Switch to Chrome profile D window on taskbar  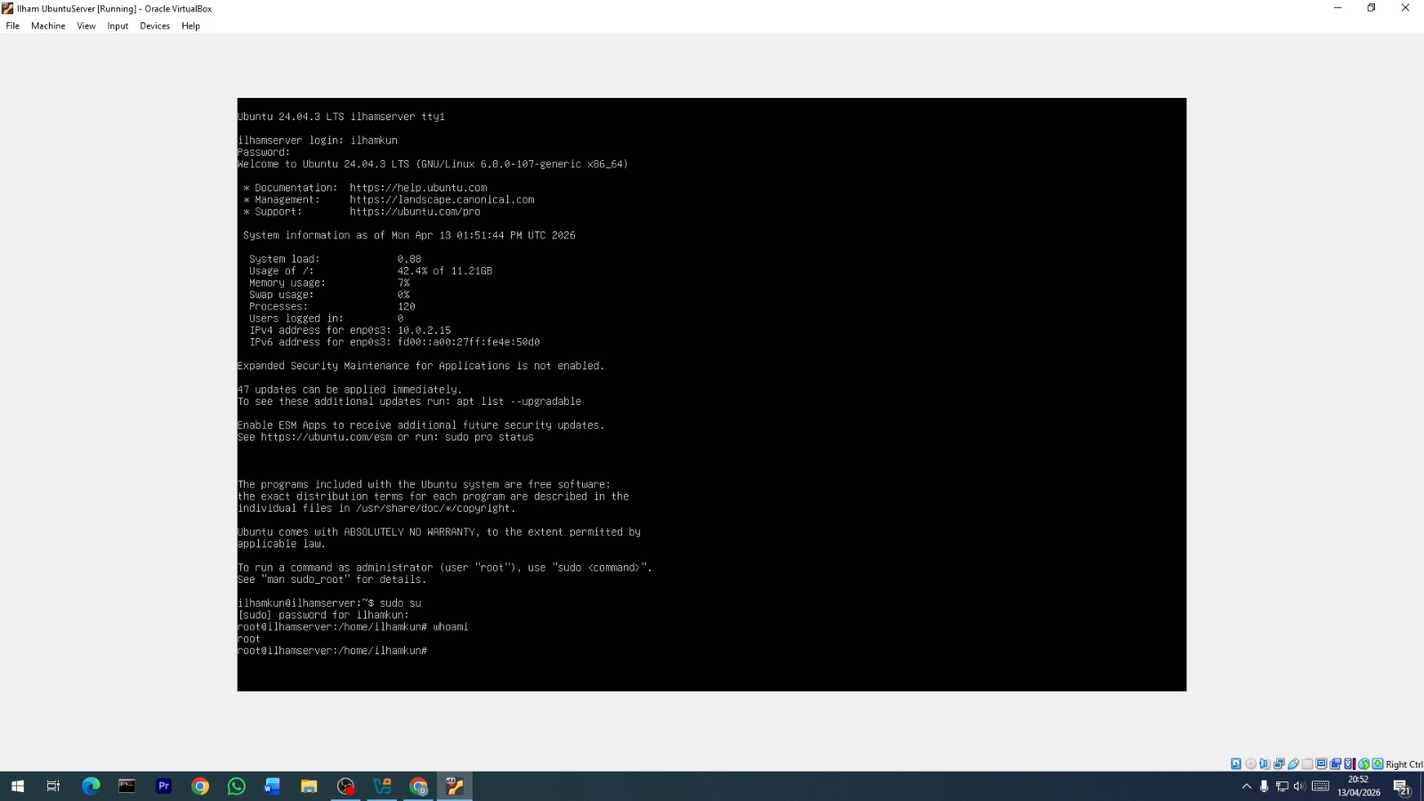418,786
